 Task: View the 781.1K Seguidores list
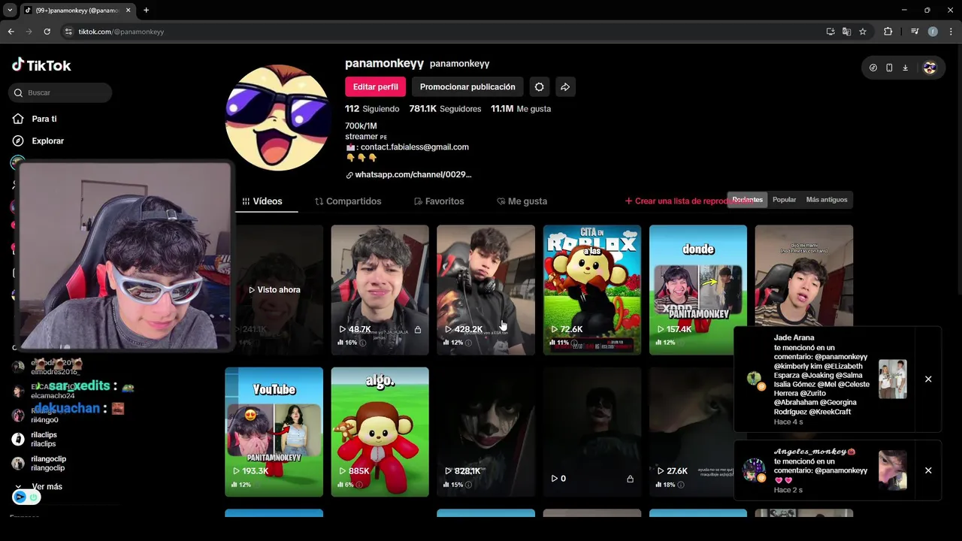445,109
